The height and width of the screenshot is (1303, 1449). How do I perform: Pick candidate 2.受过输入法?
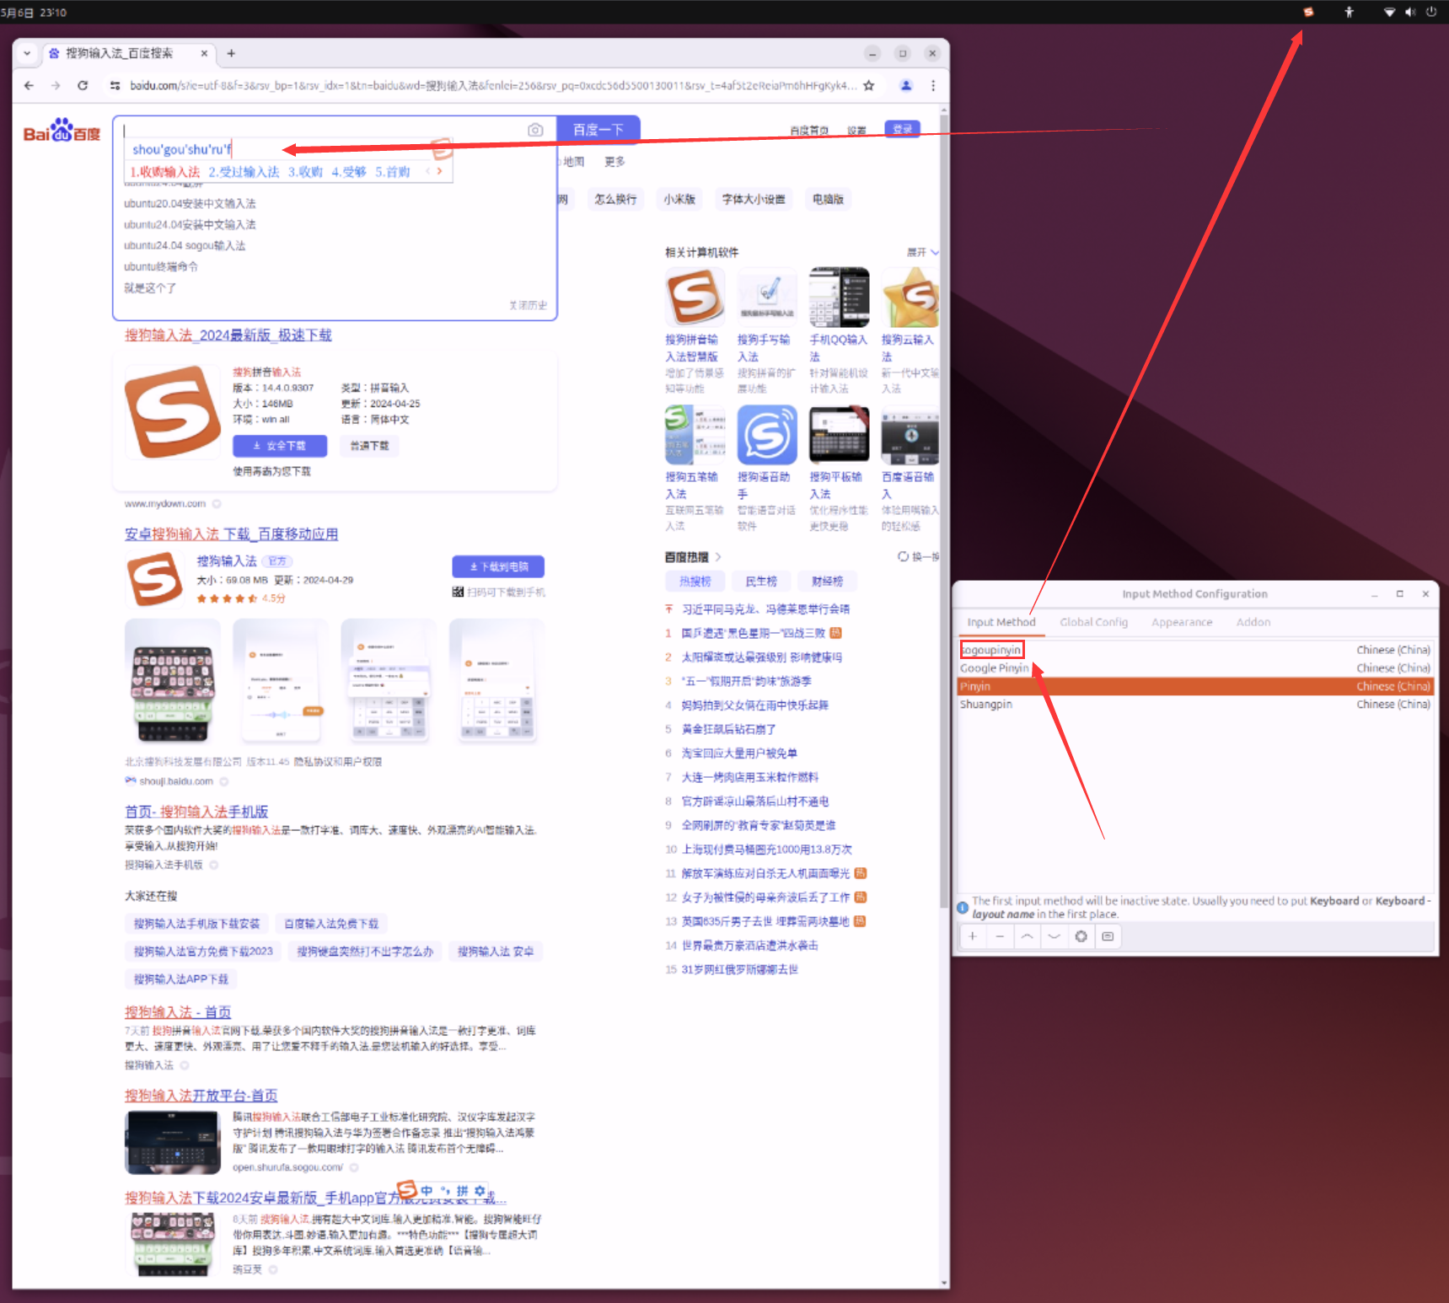[x=244, y=172]
